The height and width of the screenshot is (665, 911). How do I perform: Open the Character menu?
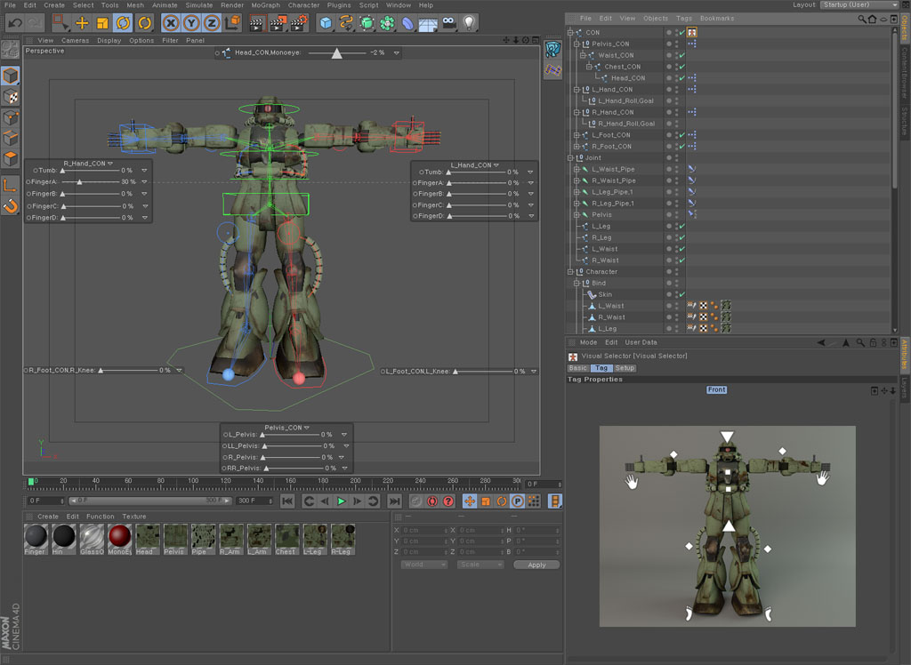point(304,5)
